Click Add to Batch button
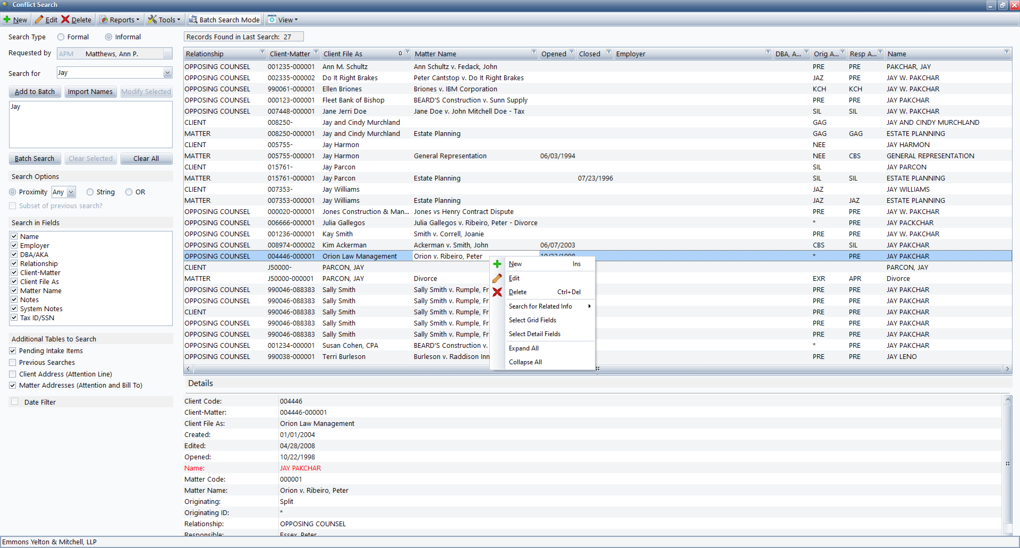The width and height of the screenshot is (1020, 548). pos(35,91)
